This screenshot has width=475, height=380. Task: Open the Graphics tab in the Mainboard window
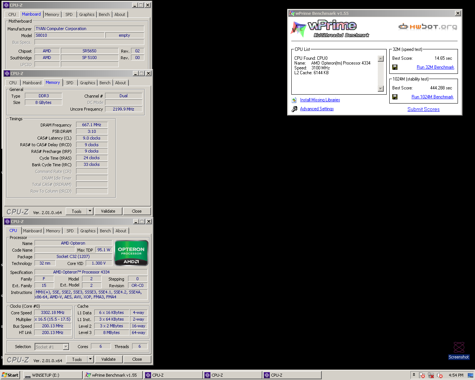pos(87,14)
